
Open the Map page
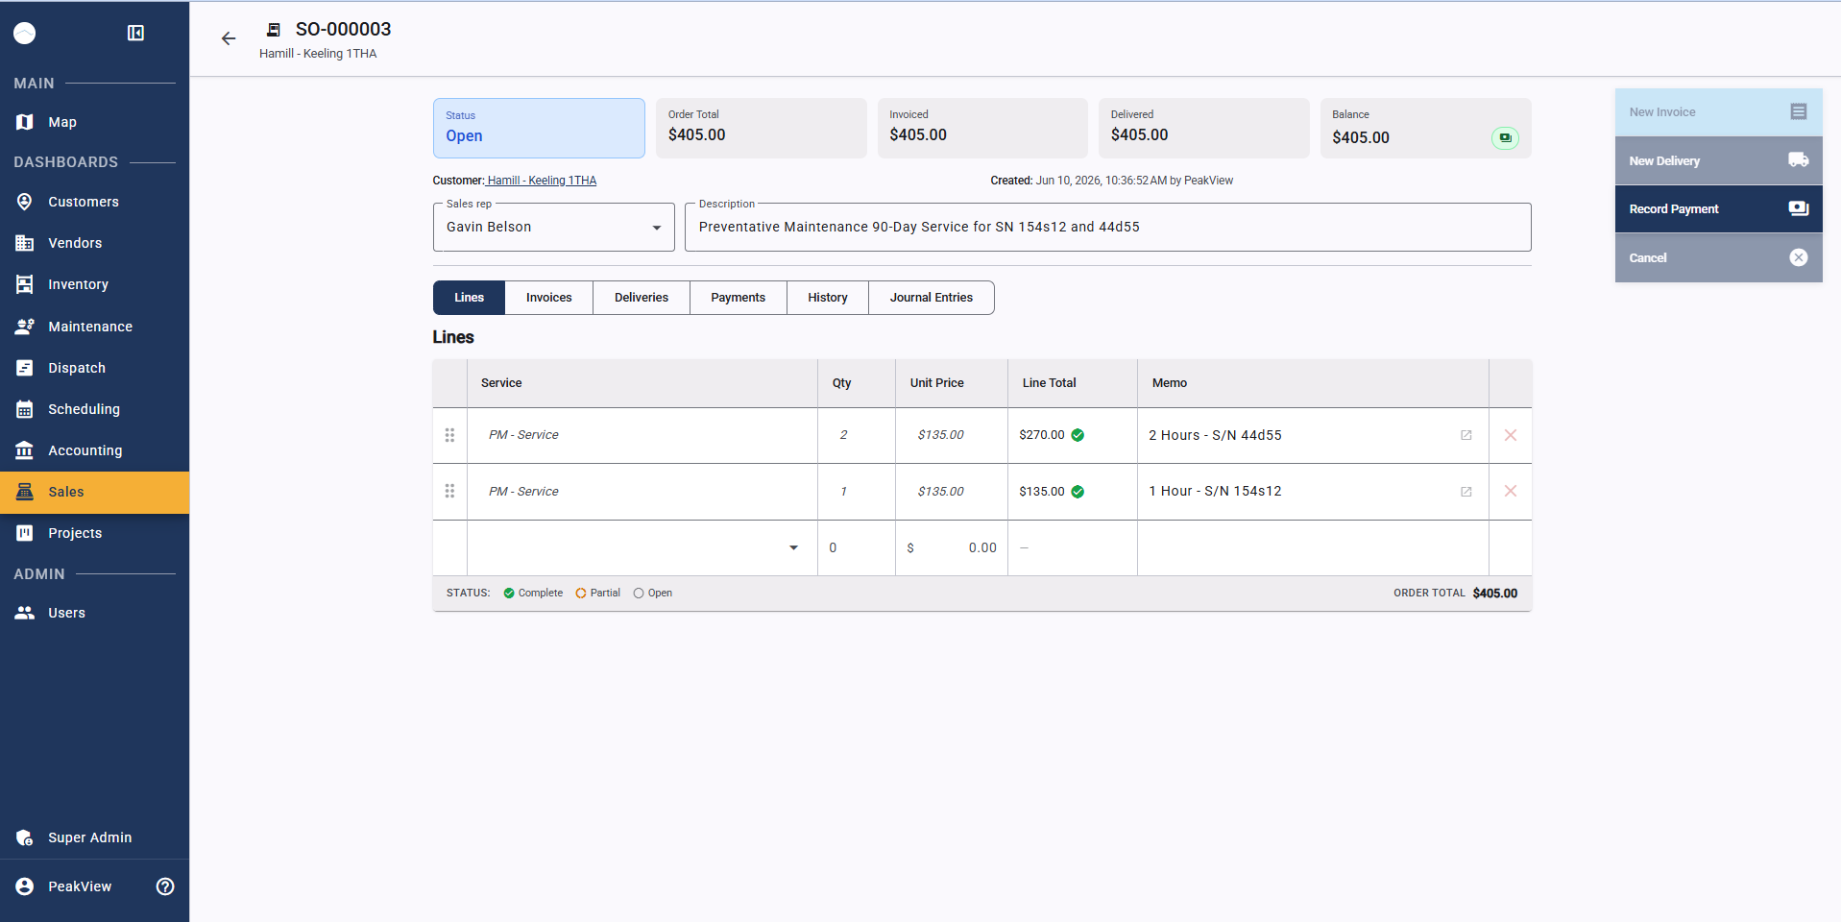click(94, 122)
